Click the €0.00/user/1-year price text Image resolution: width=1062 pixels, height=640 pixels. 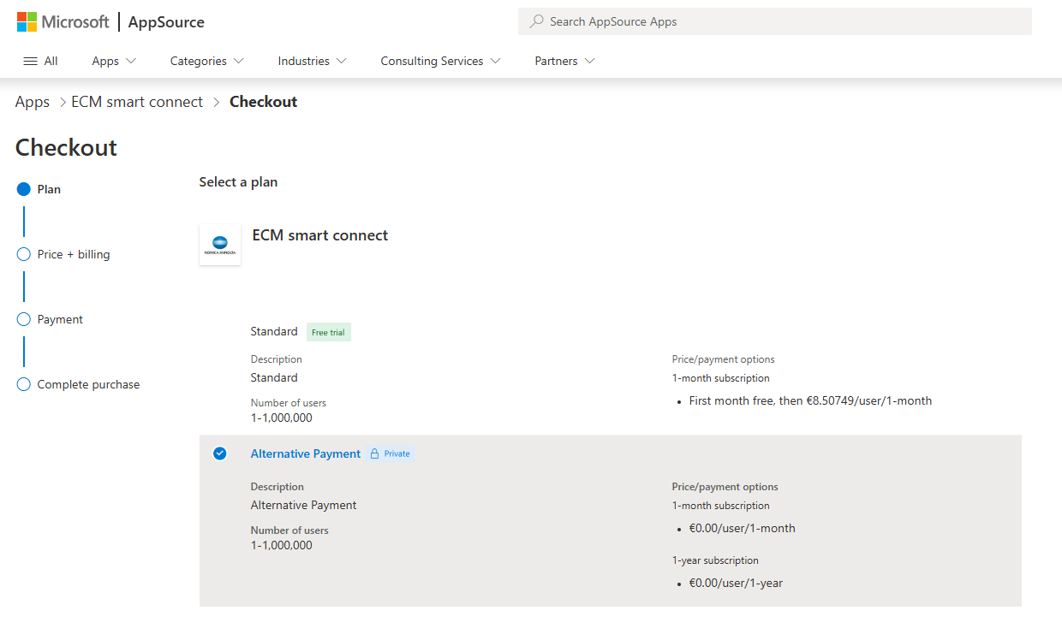pos(736,583)
